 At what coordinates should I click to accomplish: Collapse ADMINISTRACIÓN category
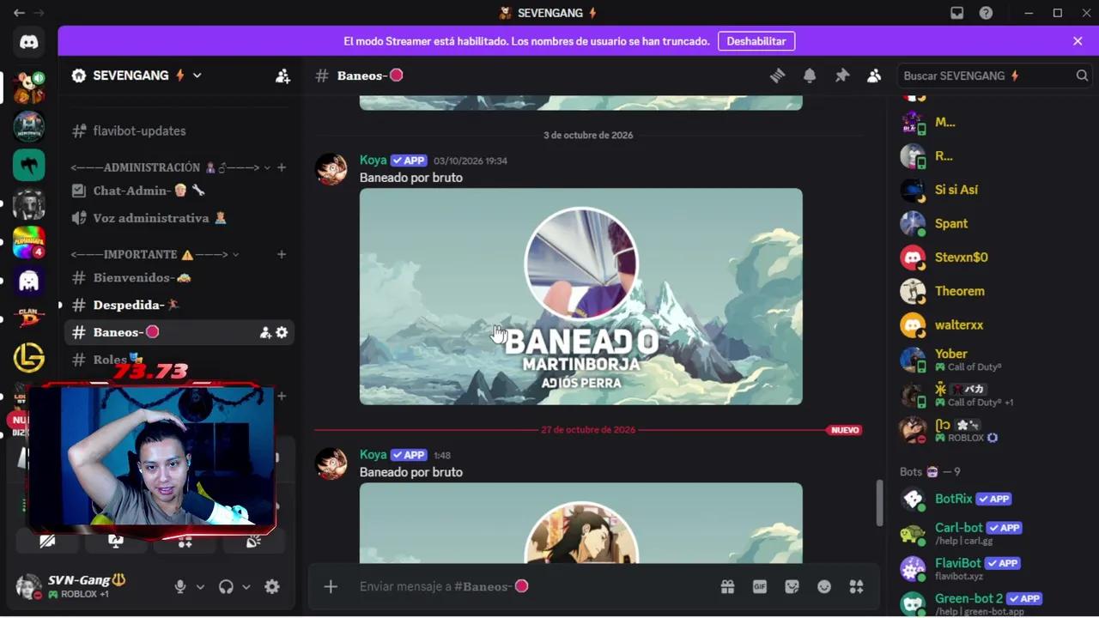(x=171, y=167)
